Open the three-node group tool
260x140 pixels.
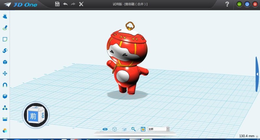point(5,108)
